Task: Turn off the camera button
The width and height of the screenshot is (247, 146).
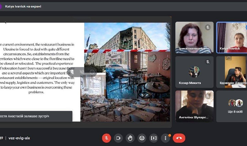Action: tap(118, 138)
